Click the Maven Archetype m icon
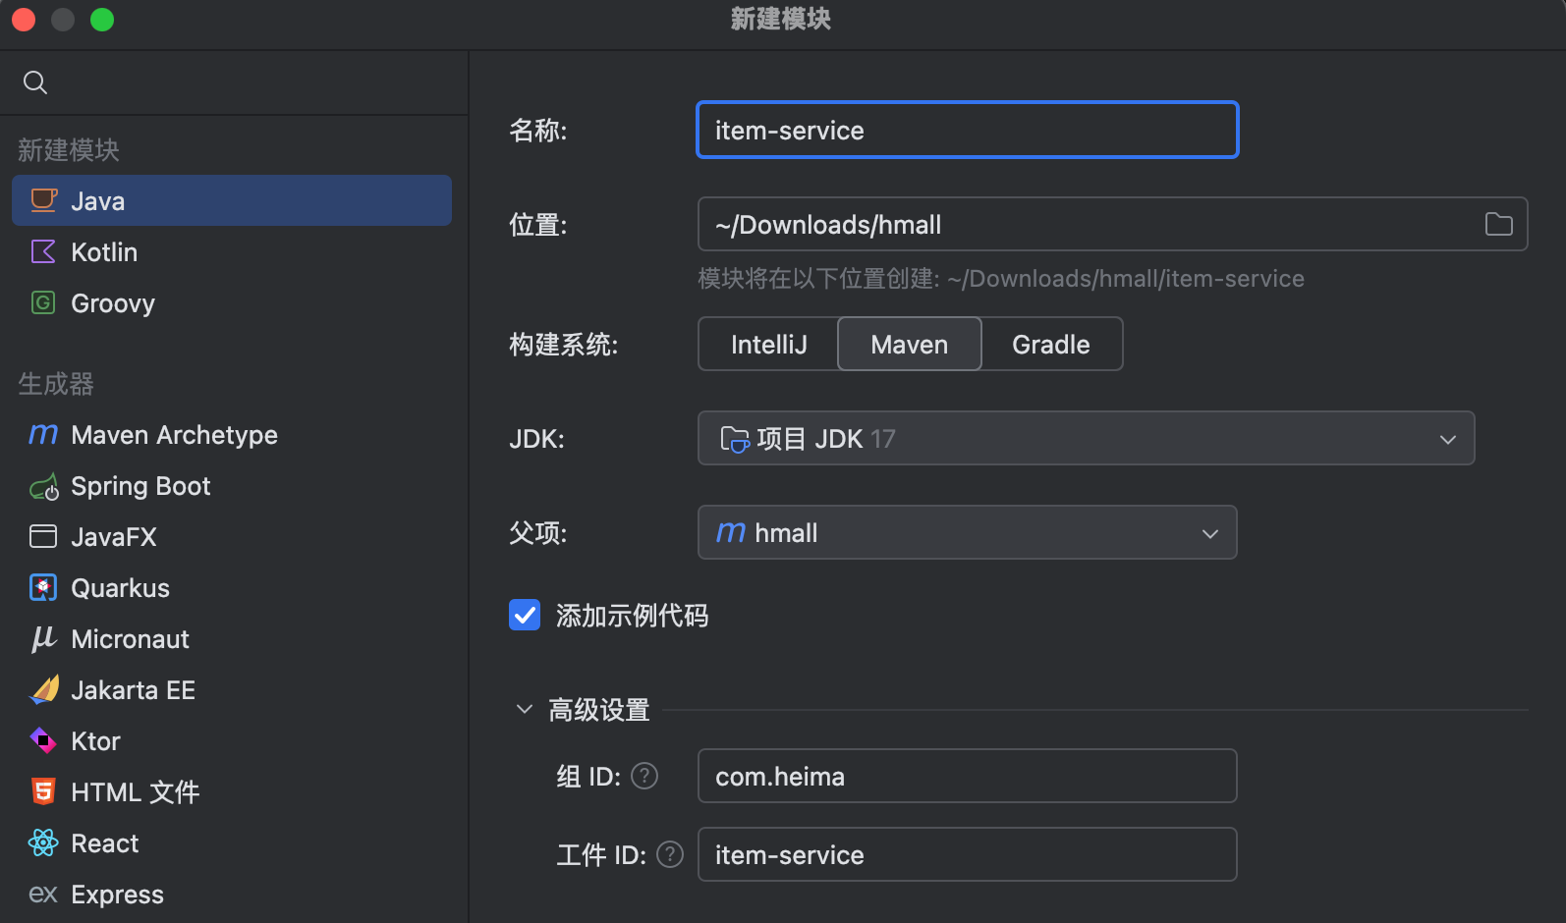Viewport: 1566px width, 923px height. (x=43, y=434)
